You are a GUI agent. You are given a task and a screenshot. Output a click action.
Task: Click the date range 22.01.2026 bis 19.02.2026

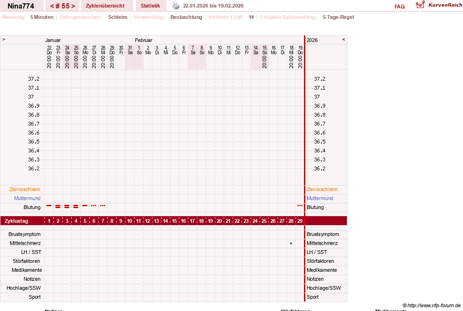[213, 6]
